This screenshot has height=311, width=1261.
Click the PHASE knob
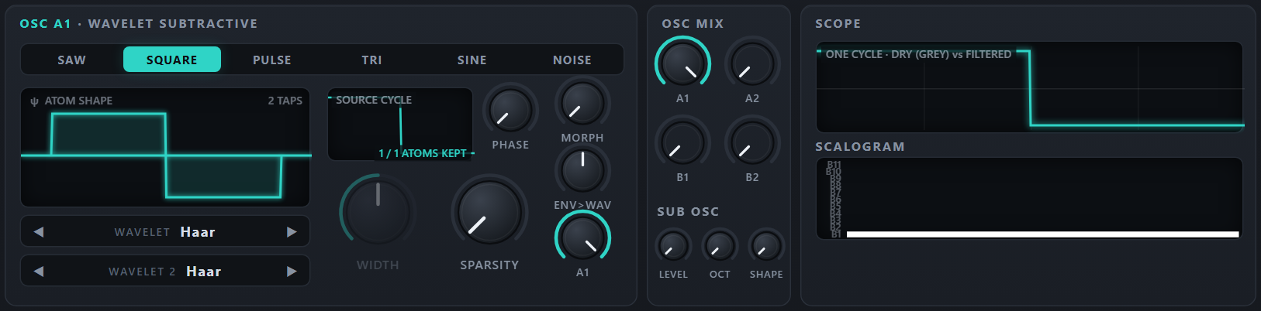[510, 109]
